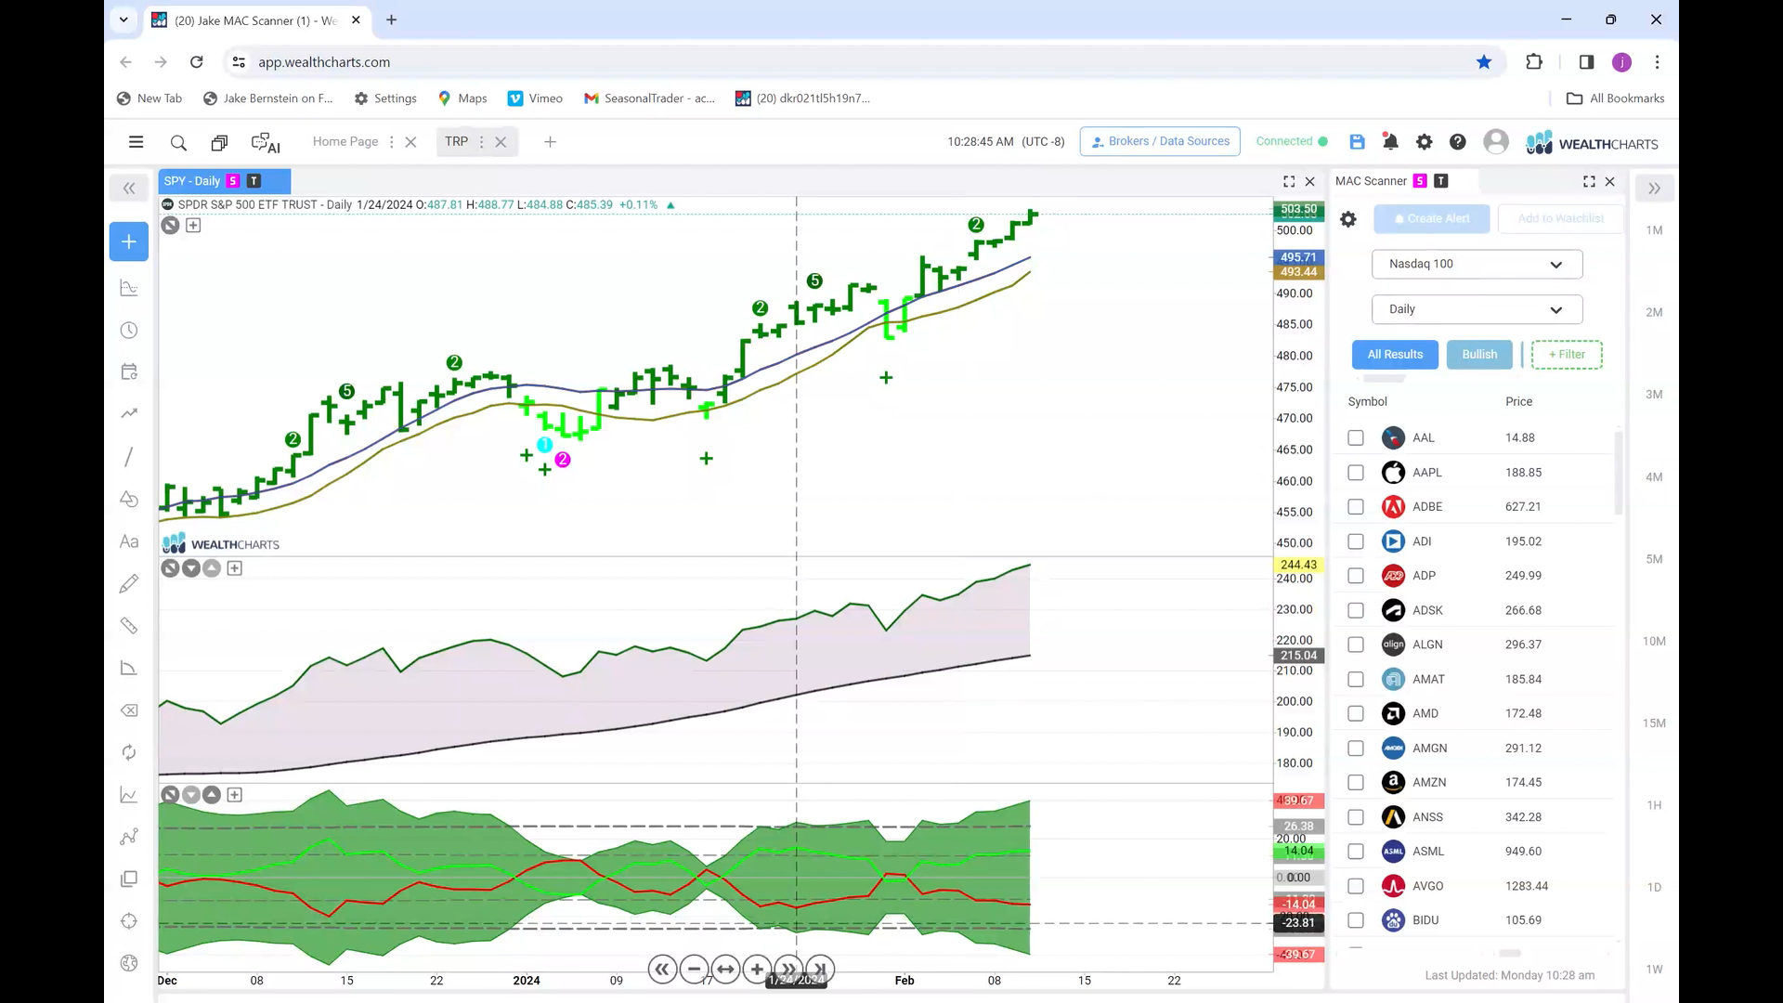Zoom in chart with plus control
Screen dimensions: 1783x1003
tap(757, 970)
